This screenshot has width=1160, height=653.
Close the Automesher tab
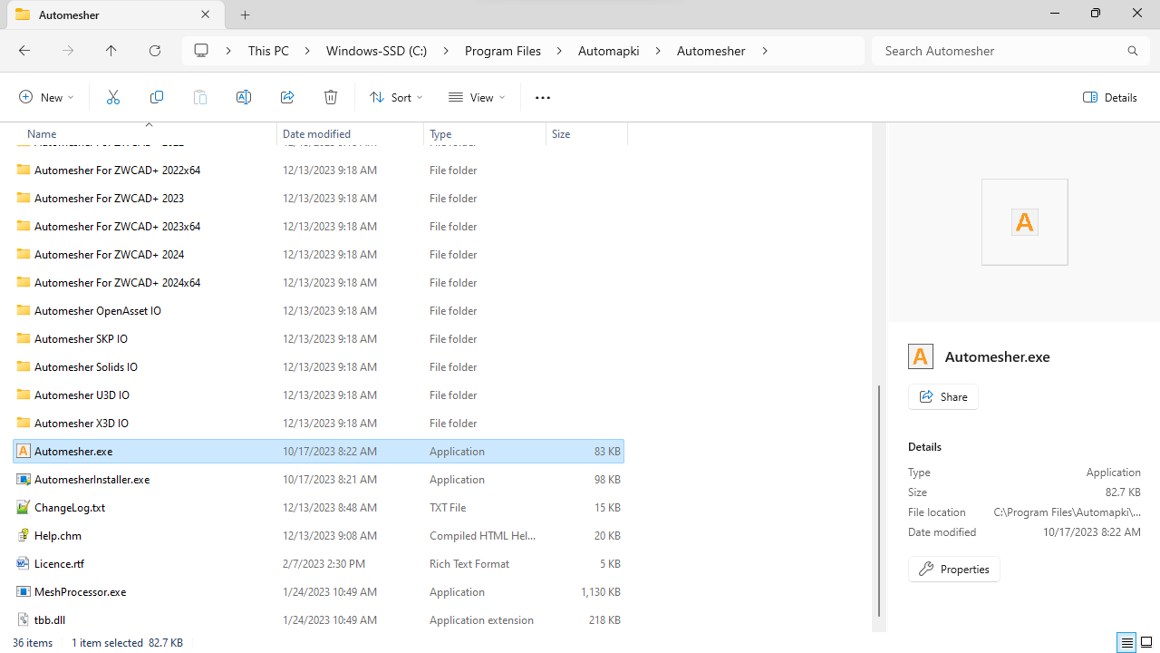(206, 15)
